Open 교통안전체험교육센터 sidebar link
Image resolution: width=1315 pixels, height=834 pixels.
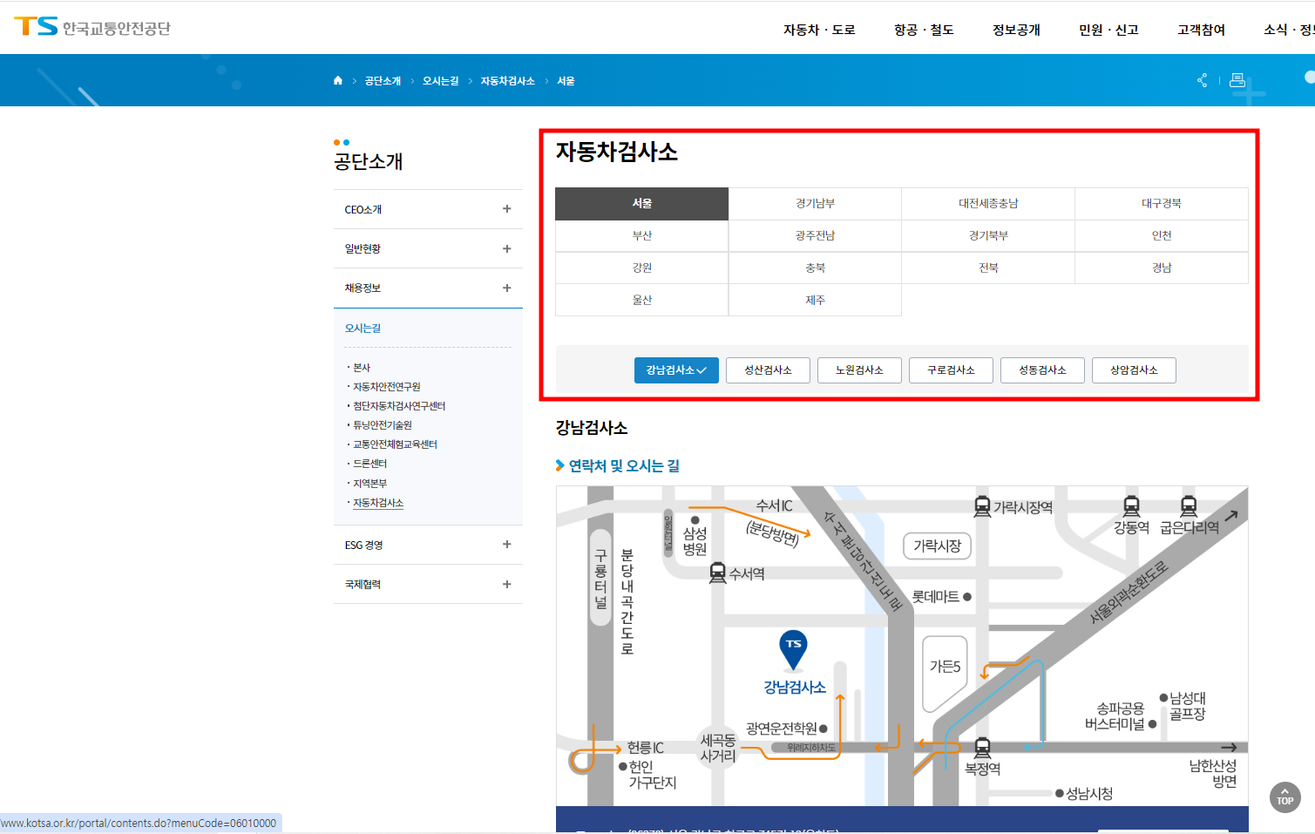[395, 444]
